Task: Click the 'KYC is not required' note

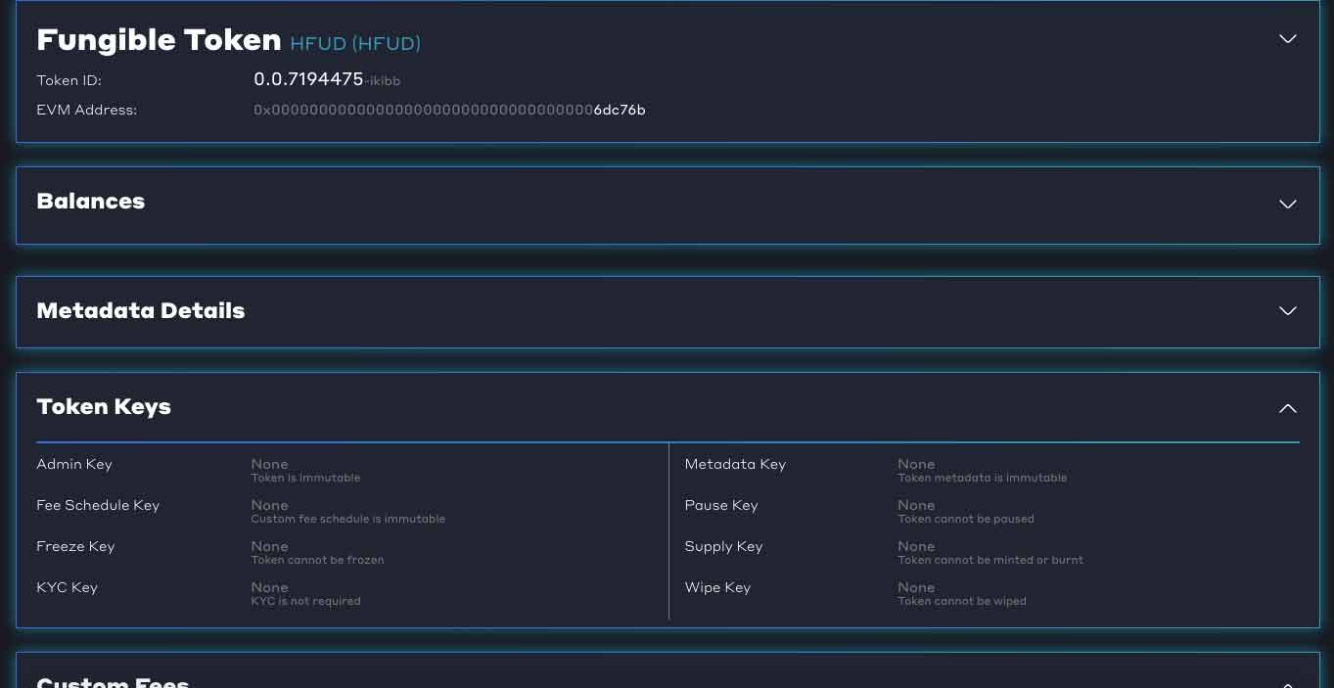Action: coord(305,601)
